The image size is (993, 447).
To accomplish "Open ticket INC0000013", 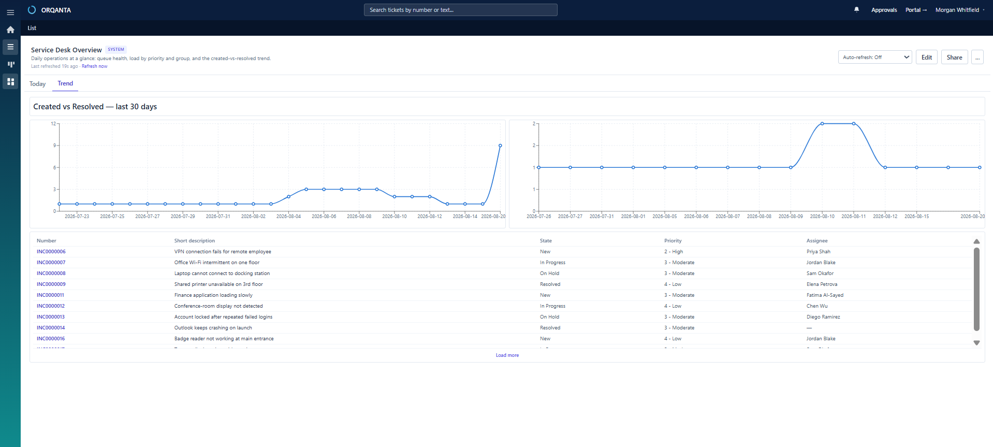I will 51,317.
